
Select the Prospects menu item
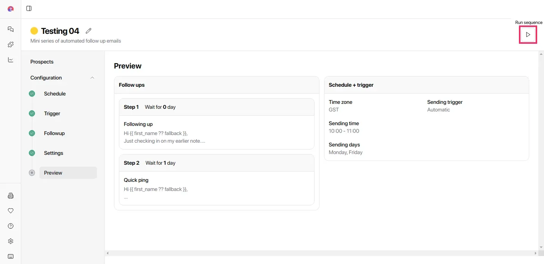(x=42, y=62)
